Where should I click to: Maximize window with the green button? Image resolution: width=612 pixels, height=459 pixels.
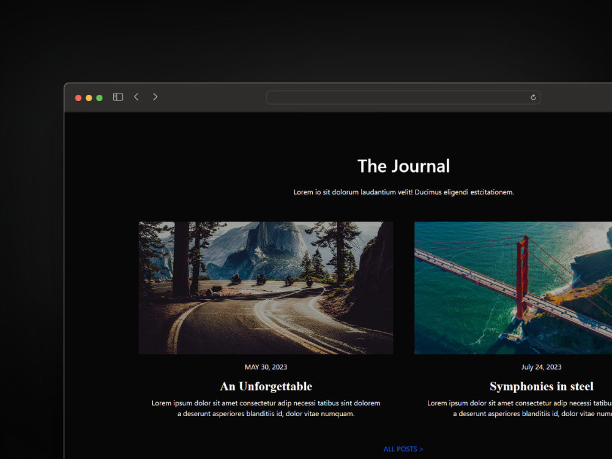(x=99, y=98)
